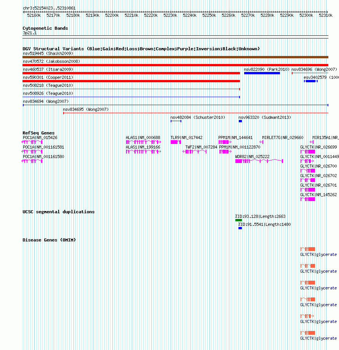Open the DGV Structural Variants track title
This screenshot has width=339, height=350.
[141, 49]
